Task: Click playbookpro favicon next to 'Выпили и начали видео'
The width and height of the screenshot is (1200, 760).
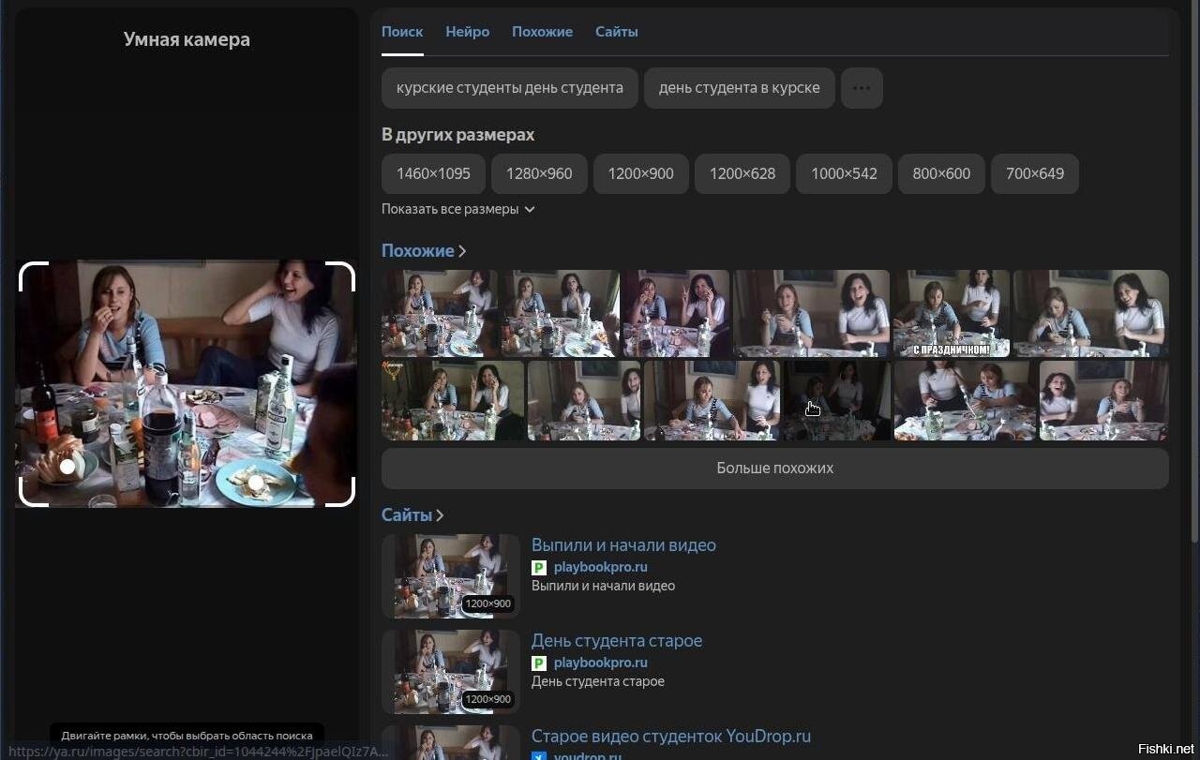Action: (x=539, y=568)
